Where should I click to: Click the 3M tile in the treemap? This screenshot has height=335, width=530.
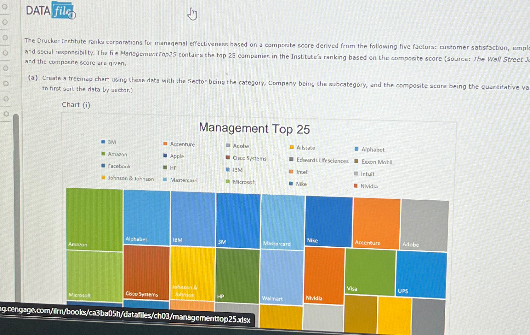tap(238, 221)
